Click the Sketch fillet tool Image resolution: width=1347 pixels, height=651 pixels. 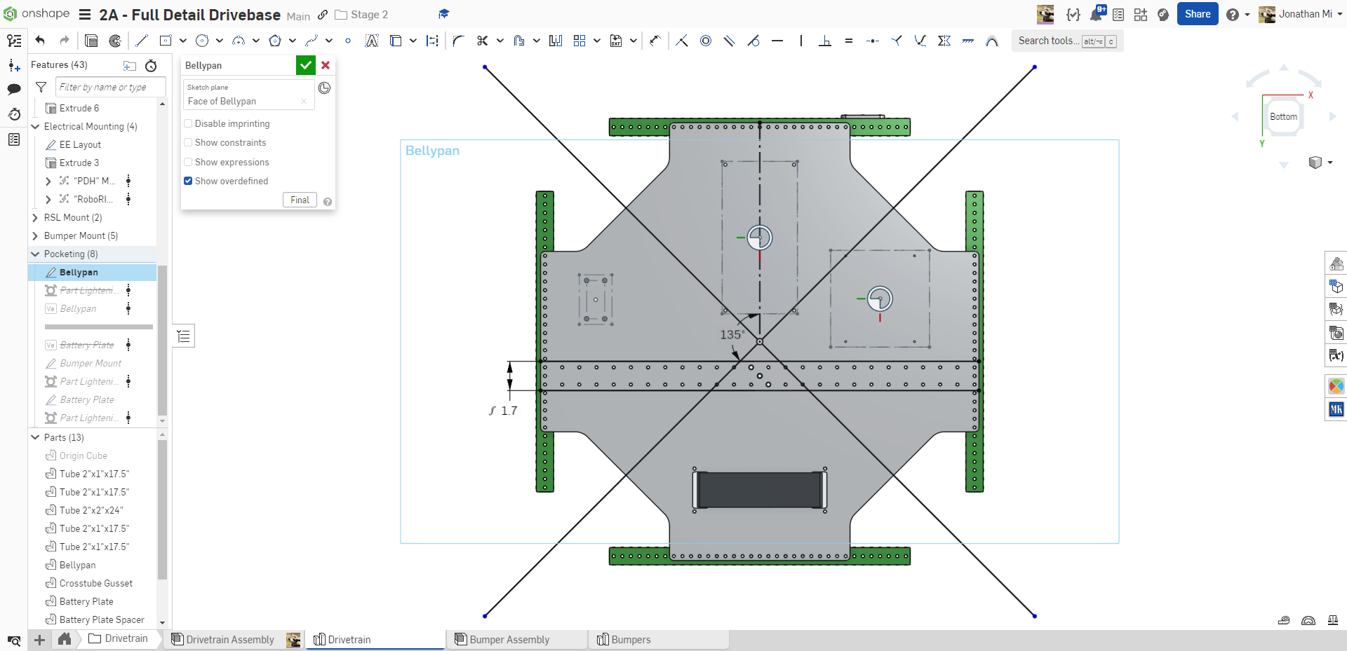458,41
